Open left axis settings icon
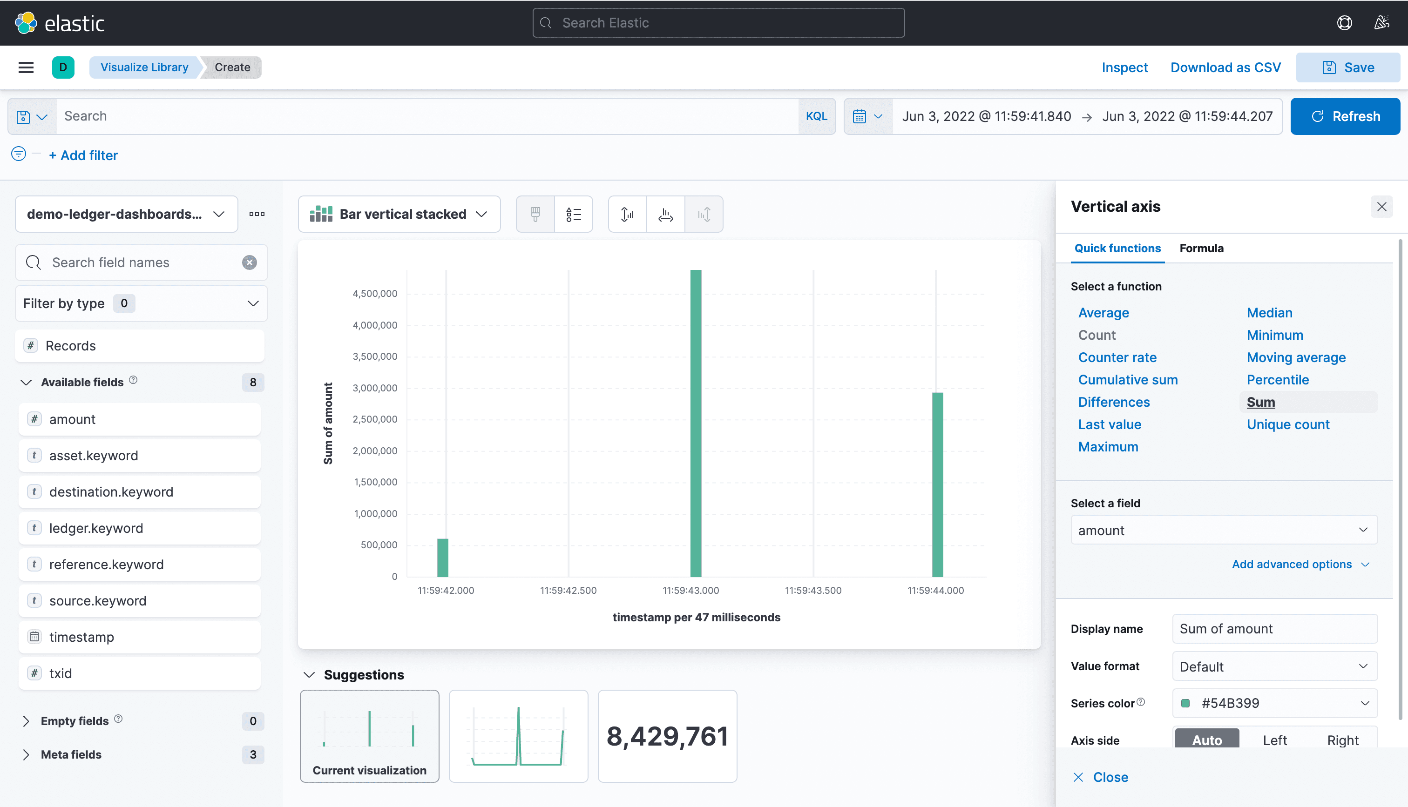The height and width of the screenshot is (807, 1408). [627, 214]
